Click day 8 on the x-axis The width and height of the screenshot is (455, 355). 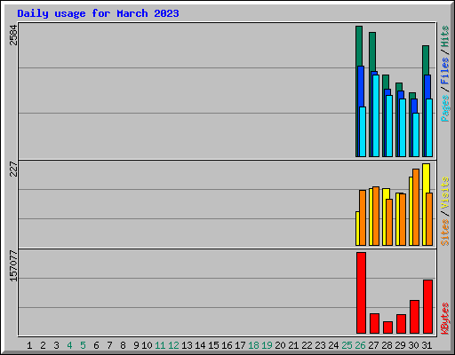pyautogui.click(x=123, y=345)
